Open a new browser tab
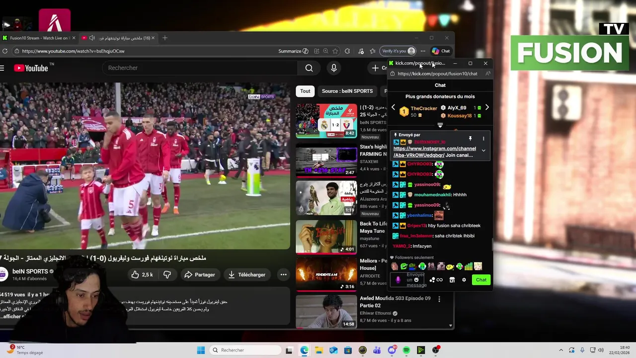Viewport: 636px width, 358px height. pos(164,38)
